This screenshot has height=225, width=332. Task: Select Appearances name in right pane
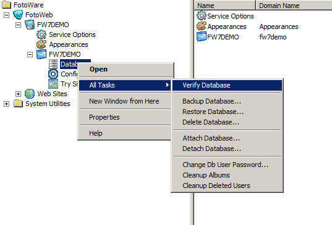227,27
